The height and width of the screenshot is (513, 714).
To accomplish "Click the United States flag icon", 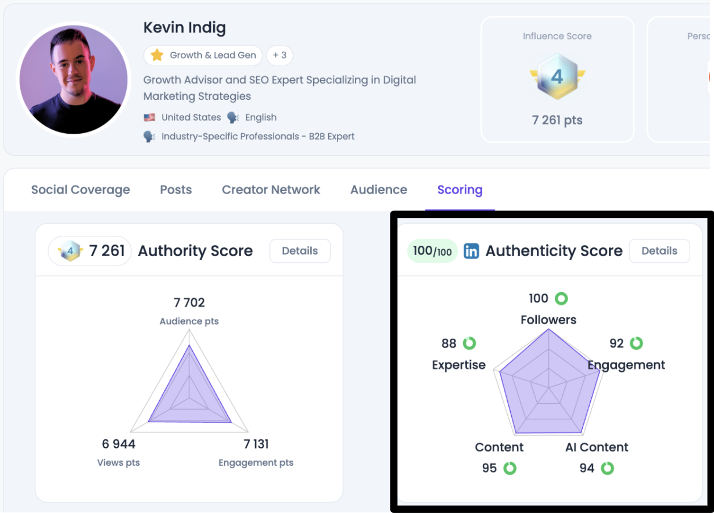I will tap(149, 117).
